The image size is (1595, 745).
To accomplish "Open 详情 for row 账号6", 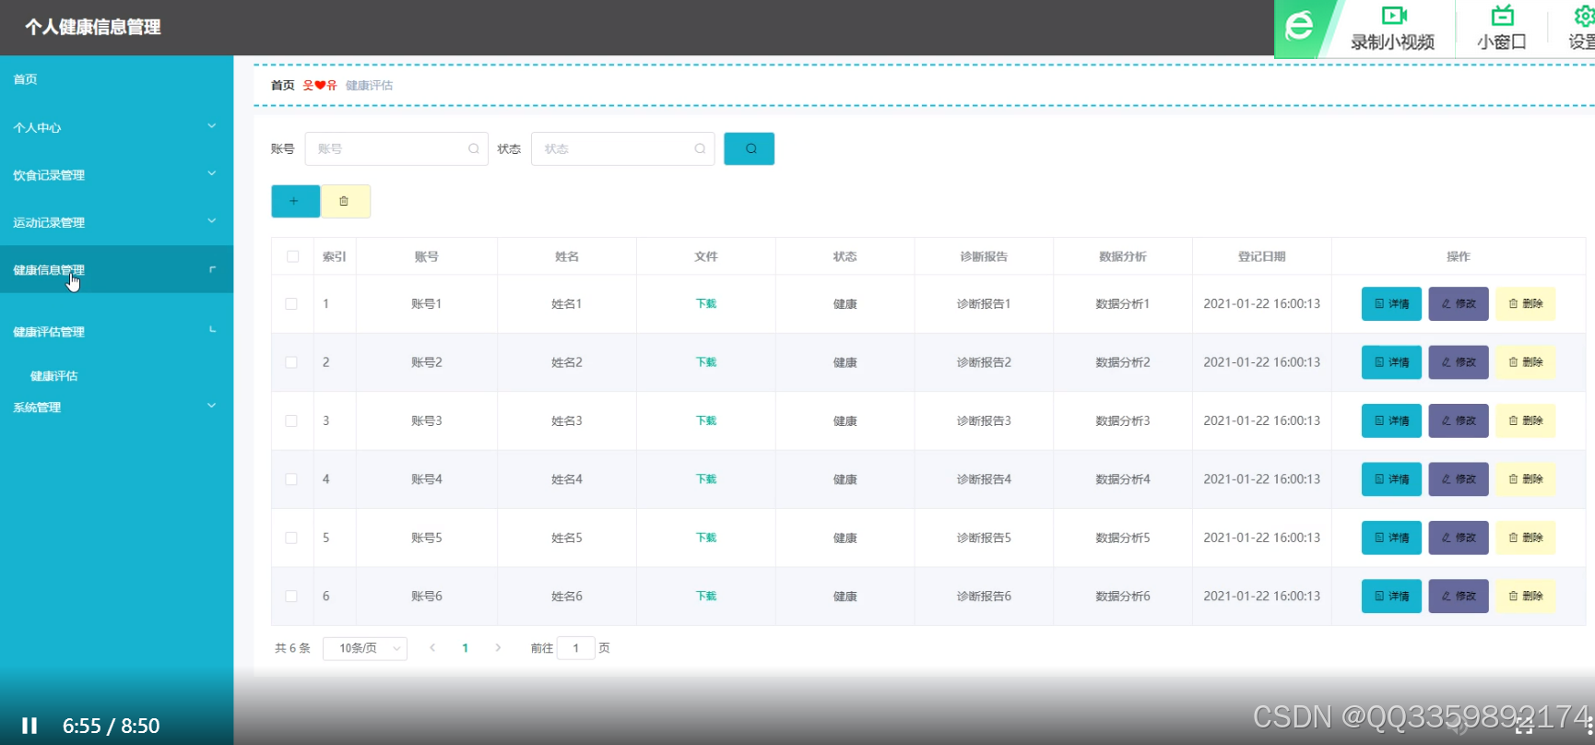I will click(1391, 597).
